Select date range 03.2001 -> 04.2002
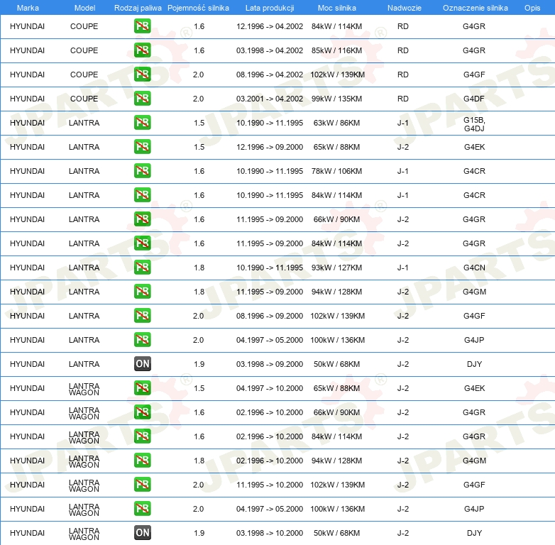Image resolution: width=555 pixels, height=545 pixels. point(270,99)
